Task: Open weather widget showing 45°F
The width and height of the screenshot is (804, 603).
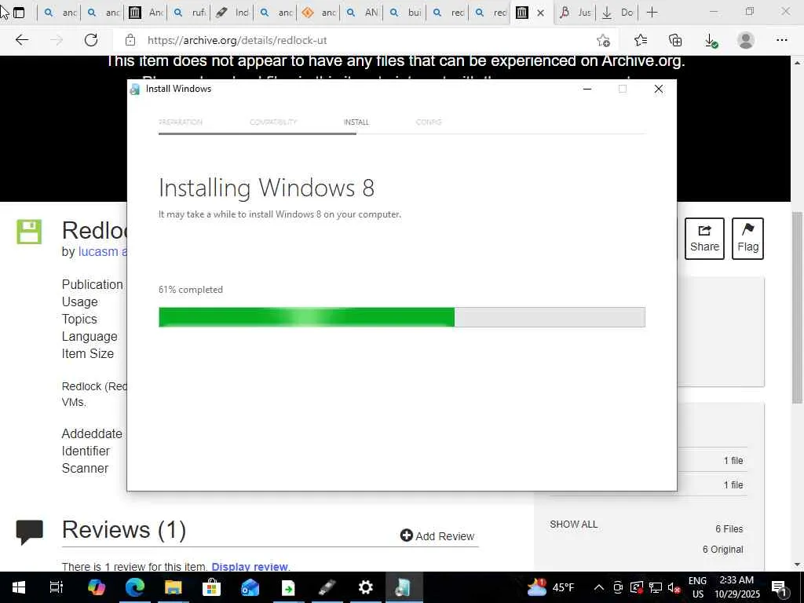Action: (x=550, y=587)
